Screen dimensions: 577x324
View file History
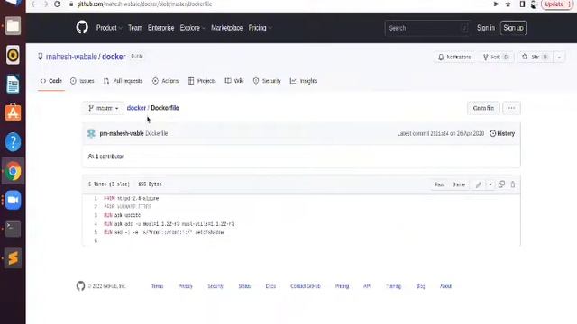pos(502,133)
